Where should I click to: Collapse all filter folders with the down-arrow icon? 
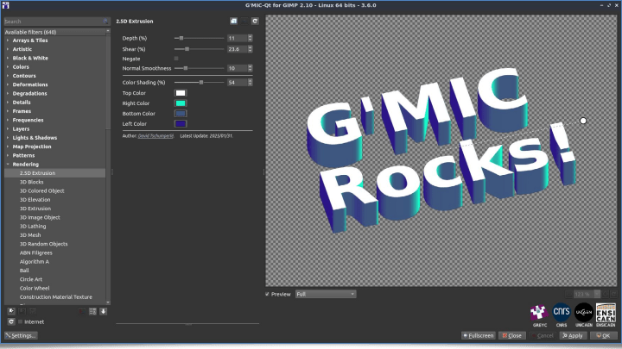click(103, 311)
